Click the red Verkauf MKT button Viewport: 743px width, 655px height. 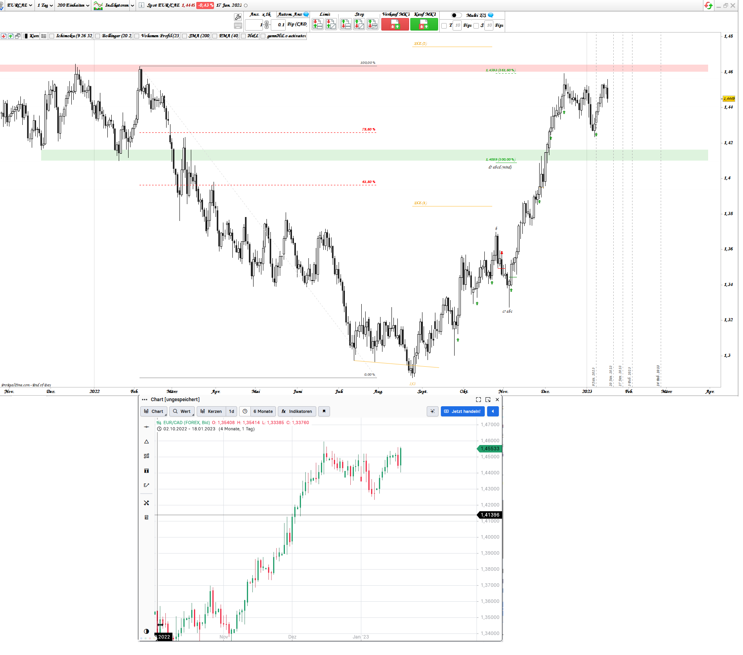(x=395, y=24)
